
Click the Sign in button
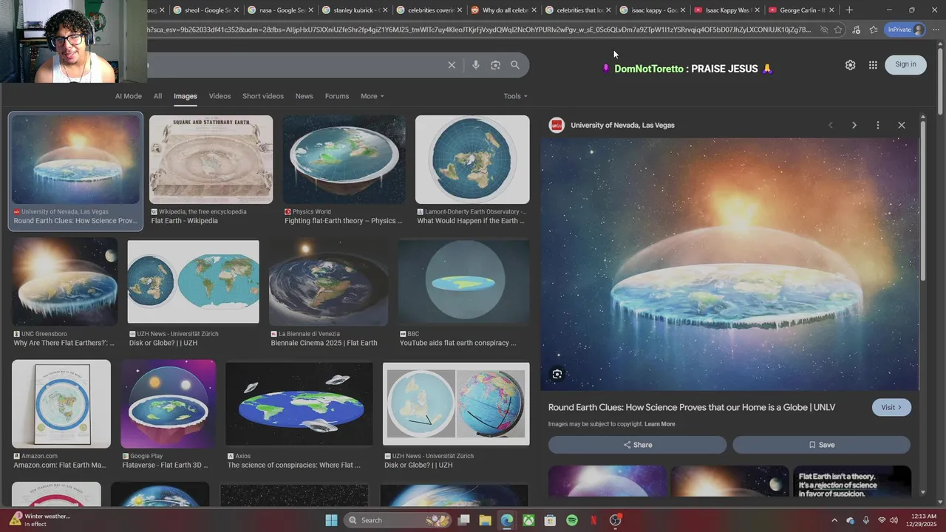(x=905, y=64)
